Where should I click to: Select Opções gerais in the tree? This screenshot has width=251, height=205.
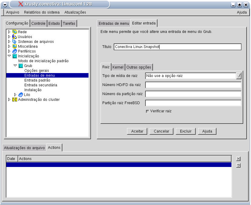37,71
